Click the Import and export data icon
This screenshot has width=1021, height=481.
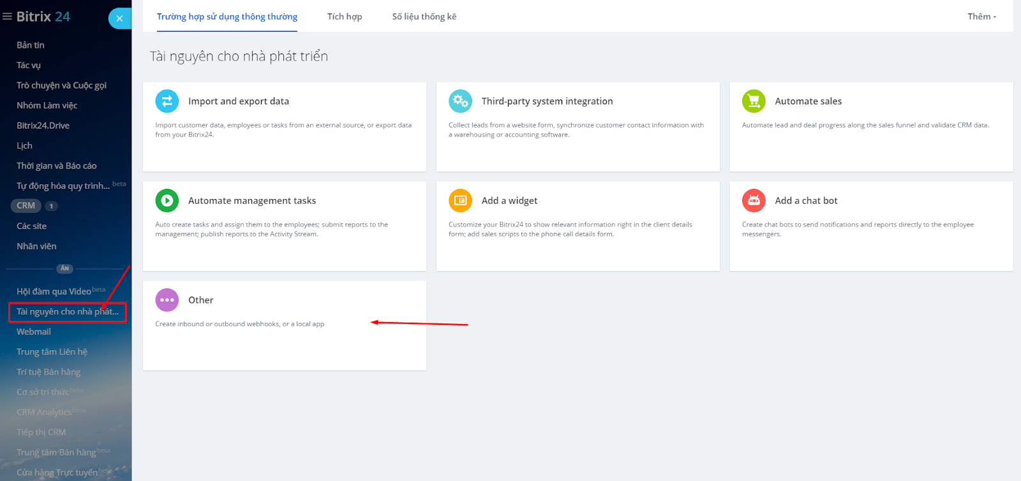[167, 101]
